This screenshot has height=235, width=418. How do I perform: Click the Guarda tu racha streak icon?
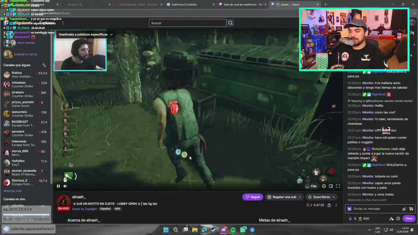click(8, 54)
